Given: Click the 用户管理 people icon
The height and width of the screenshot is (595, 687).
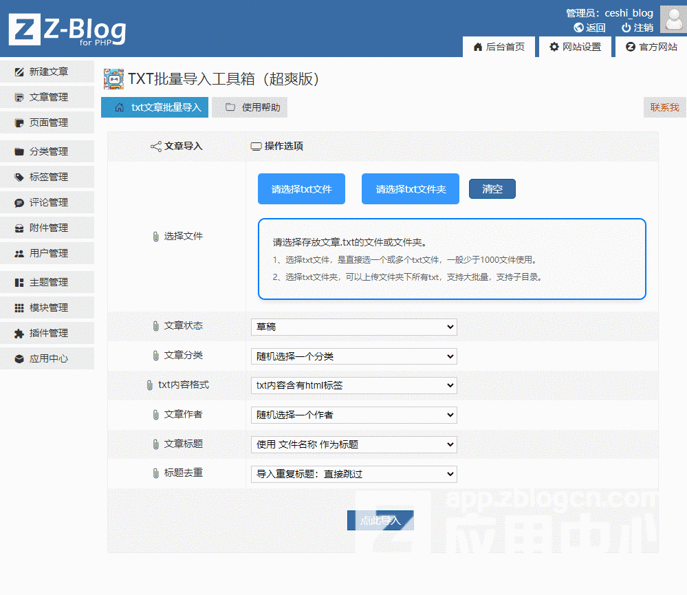Looking at the screenshot, I should coord(19,253).
